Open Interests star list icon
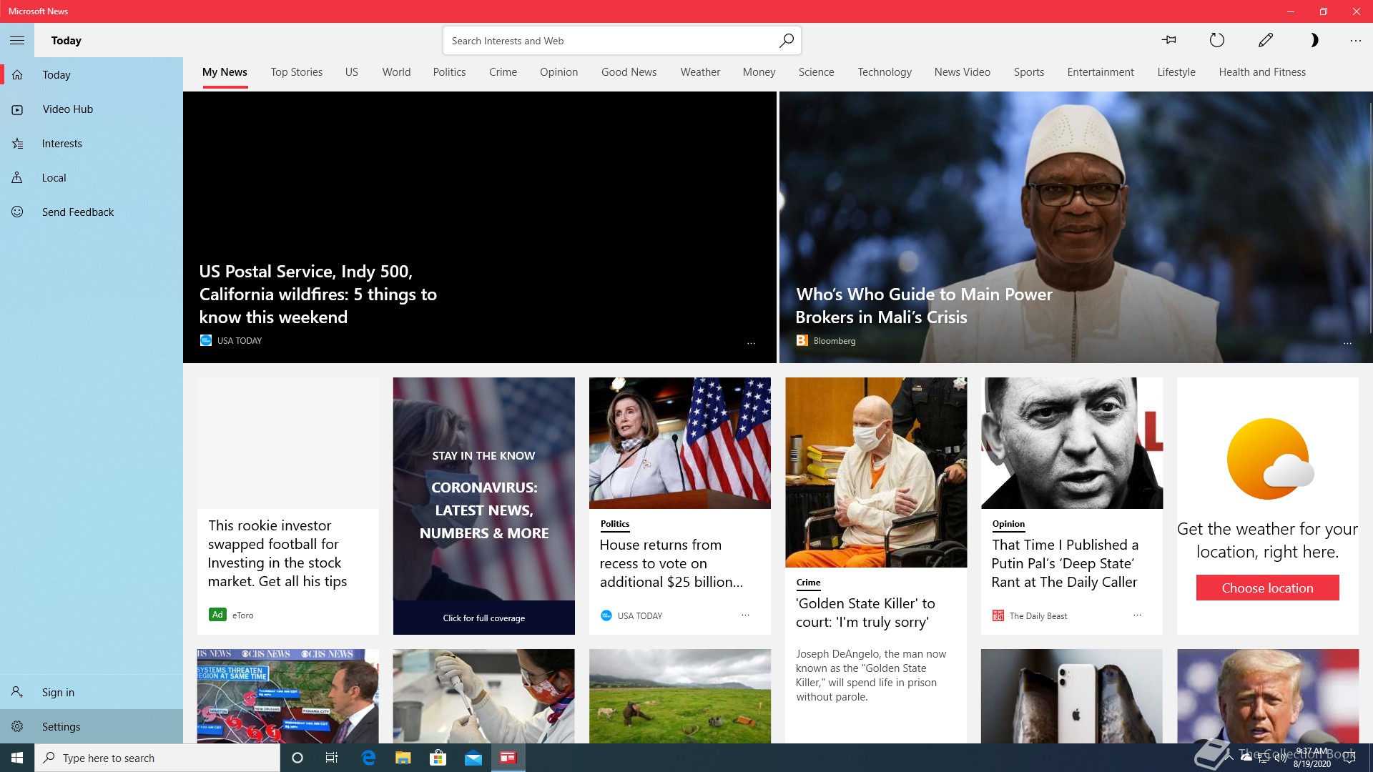The image size is (1373, 772). [17, 144]
